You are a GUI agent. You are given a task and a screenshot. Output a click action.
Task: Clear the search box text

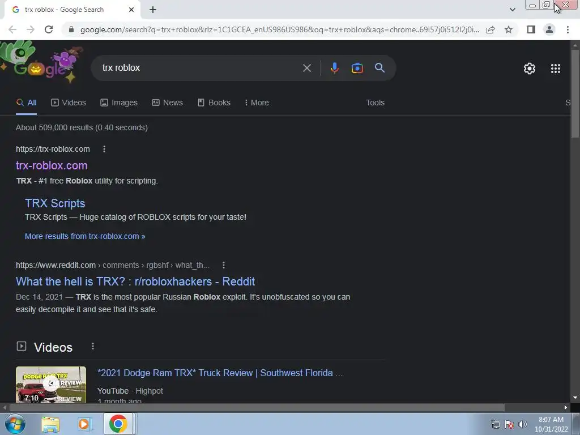(x=306, y=68)
